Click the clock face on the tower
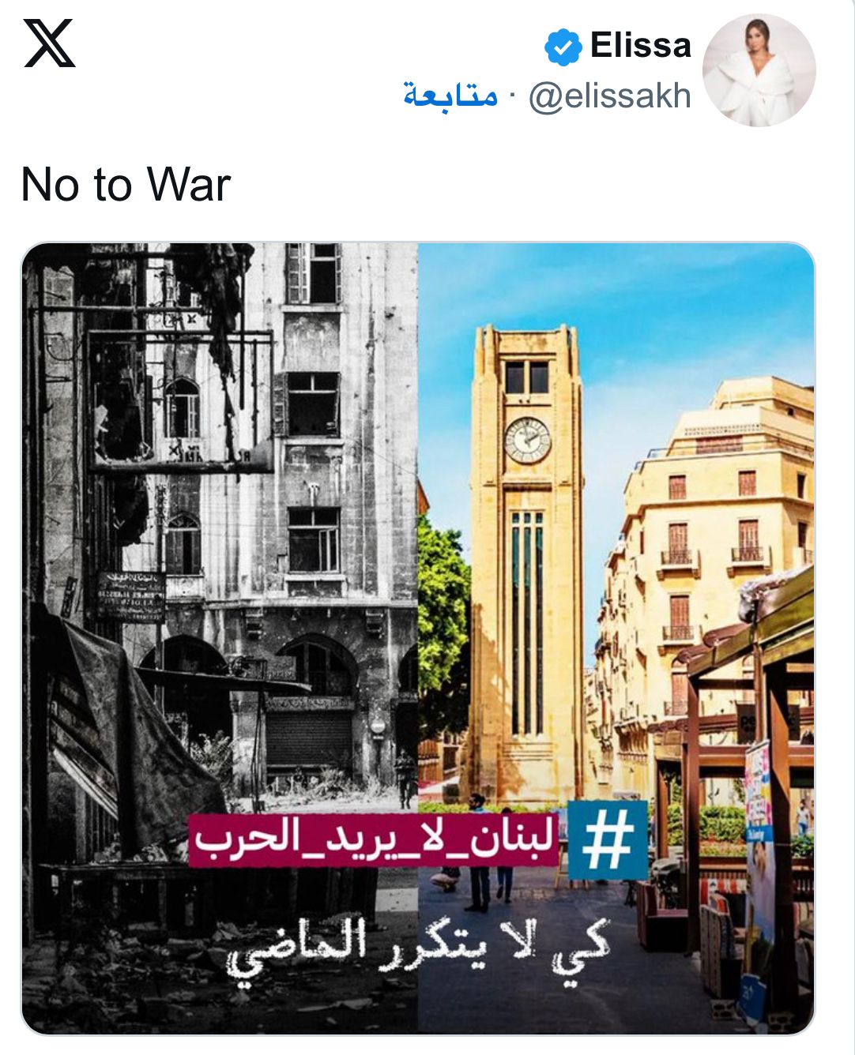Viewport: 855px width, 1055px height. [527, 440]
